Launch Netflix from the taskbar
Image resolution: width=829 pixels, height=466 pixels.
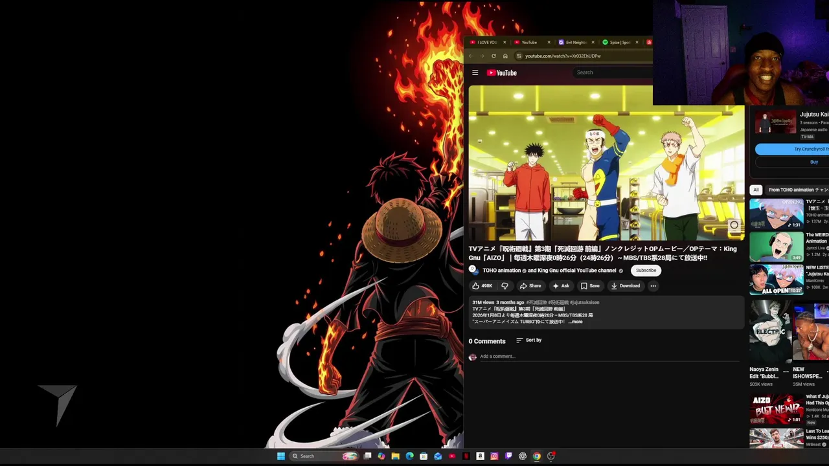pos(466,456)
